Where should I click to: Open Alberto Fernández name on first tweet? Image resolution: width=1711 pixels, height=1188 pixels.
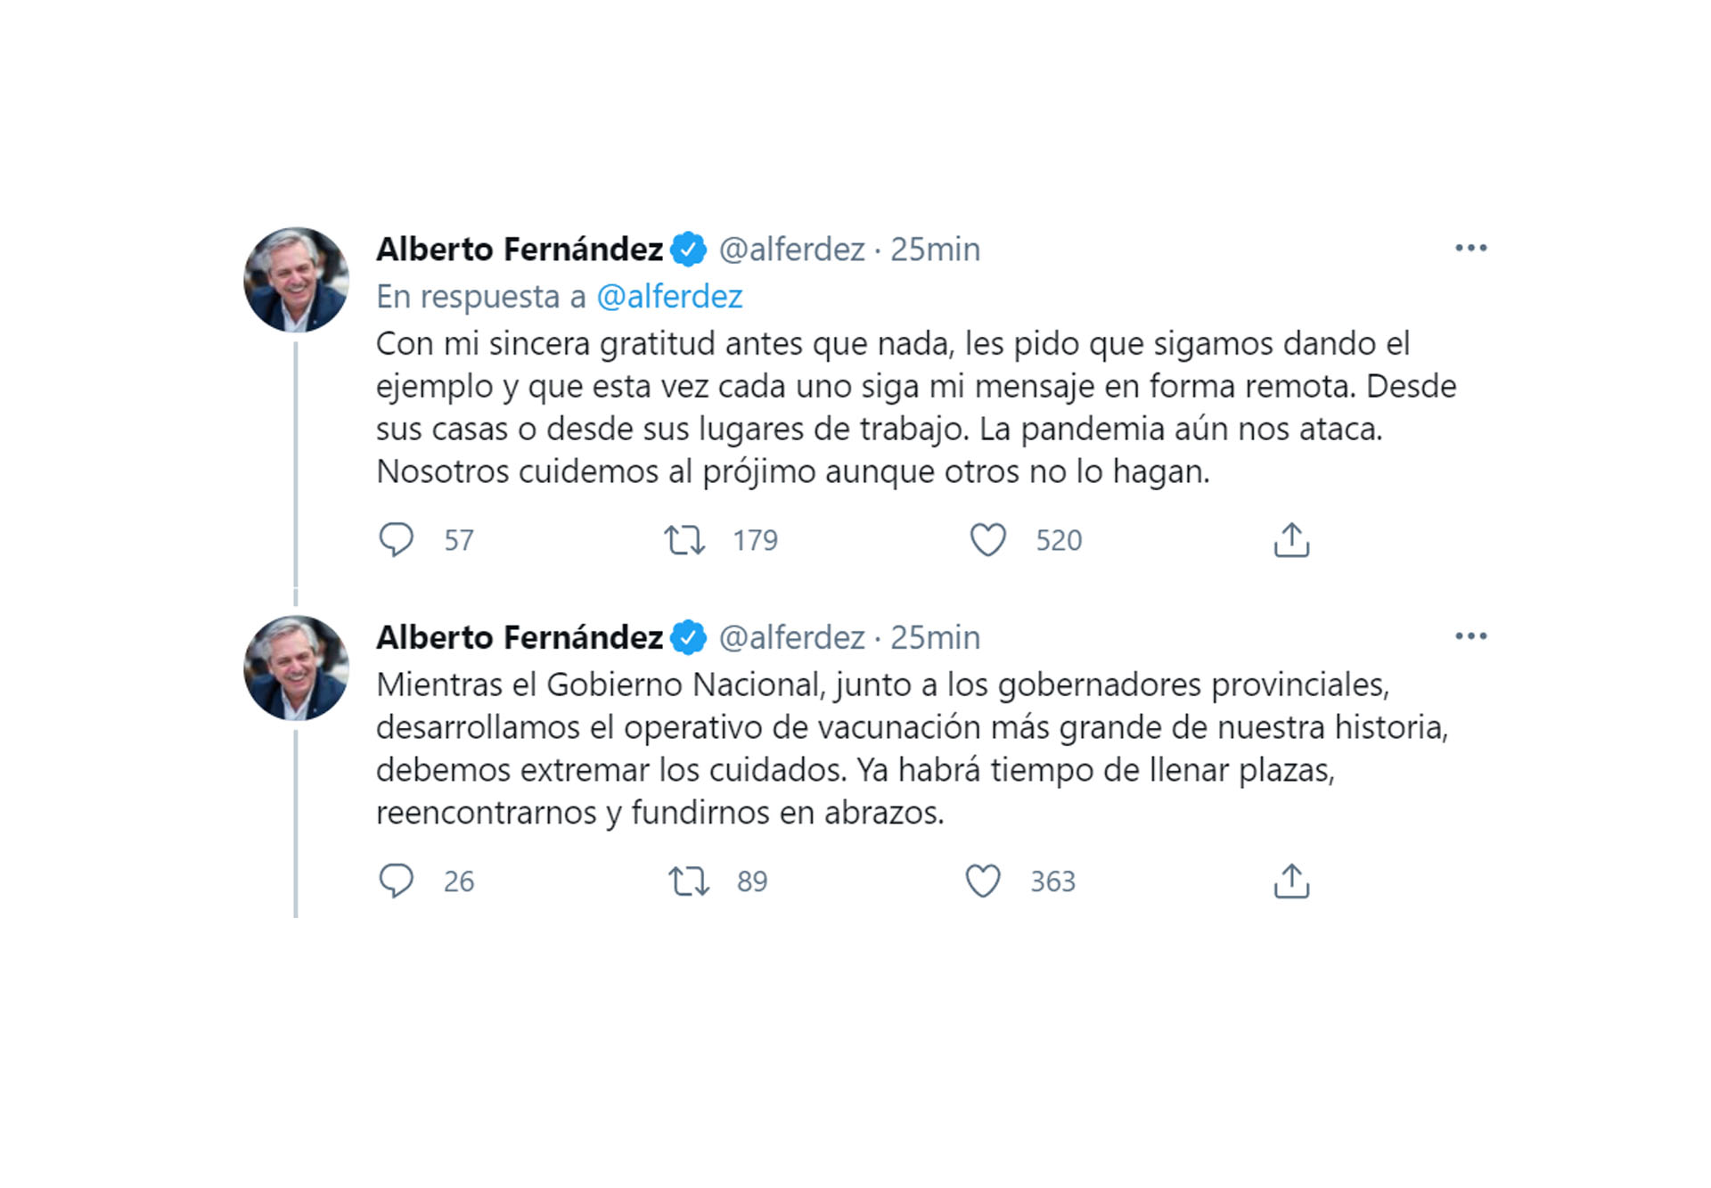520,250
